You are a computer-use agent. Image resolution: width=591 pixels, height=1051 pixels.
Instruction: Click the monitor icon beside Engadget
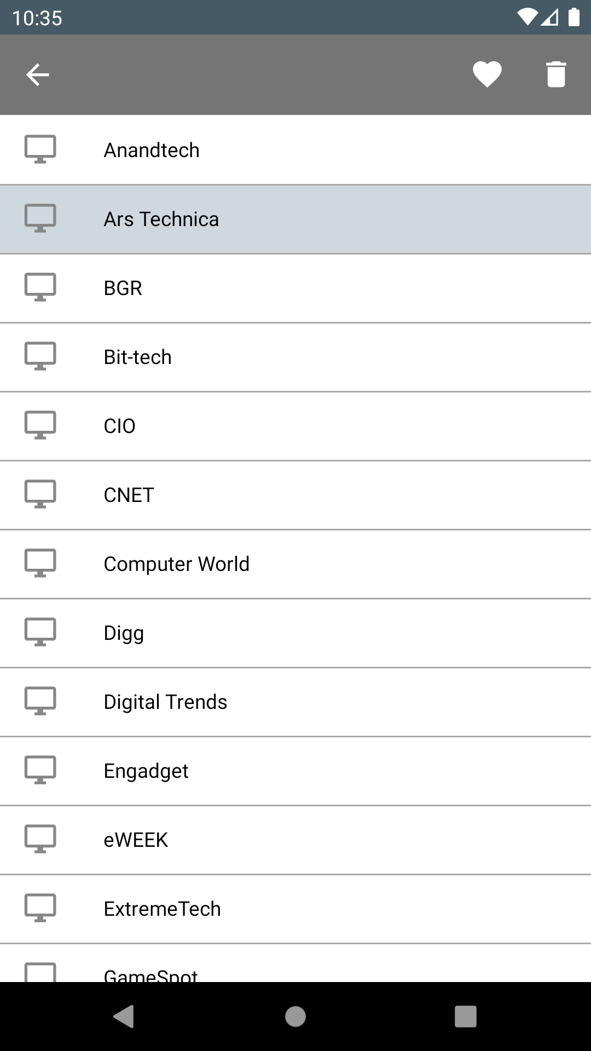point(40,770)
